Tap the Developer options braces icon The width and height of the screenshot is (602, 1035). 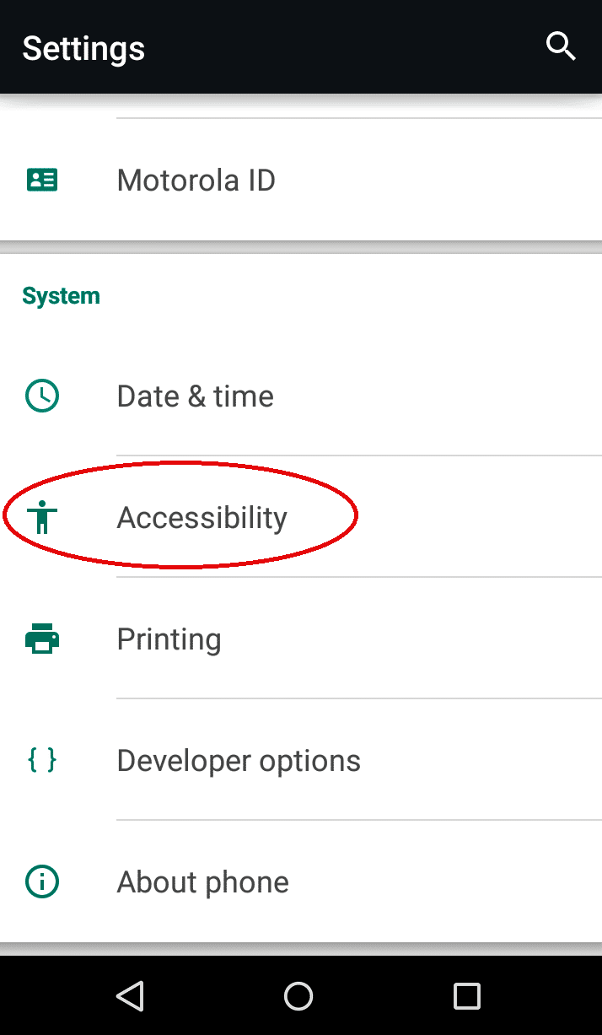[42, 760]
